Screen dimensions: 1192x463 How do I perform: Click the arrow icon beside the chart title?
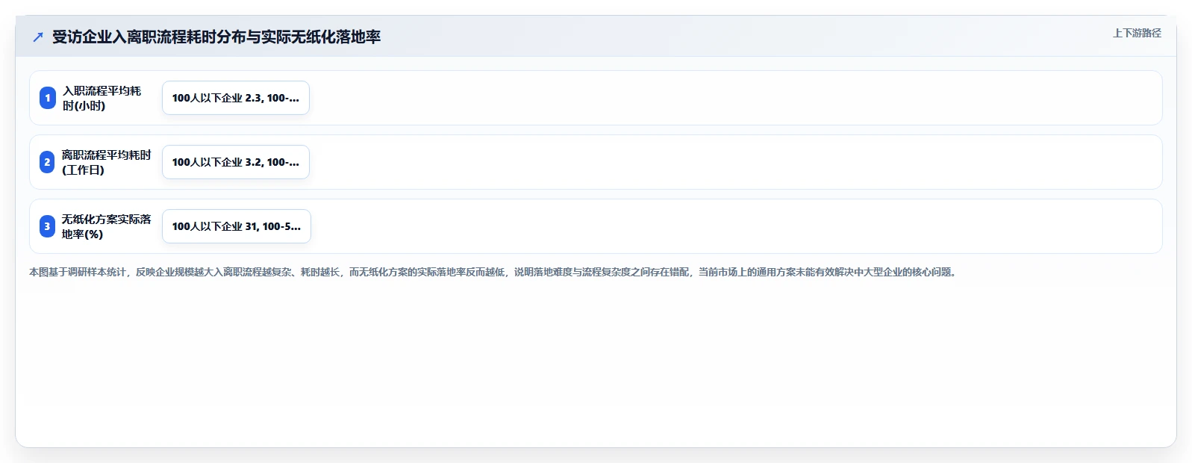pos(38,37)
